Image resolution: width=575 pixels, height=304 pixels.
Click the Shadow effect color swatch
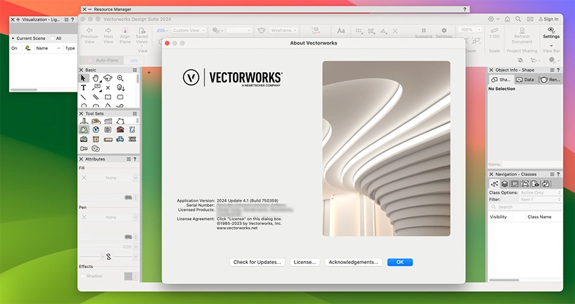click(x=128, y=276)
